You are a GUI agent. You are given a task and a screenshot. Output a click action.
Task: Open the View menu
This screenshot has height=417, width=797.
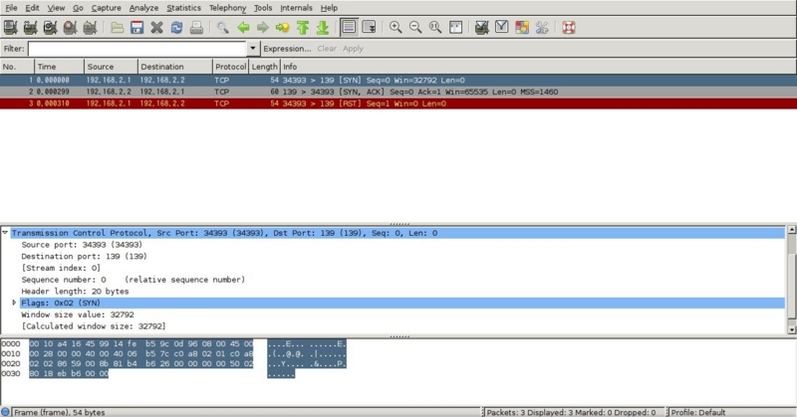56,8
